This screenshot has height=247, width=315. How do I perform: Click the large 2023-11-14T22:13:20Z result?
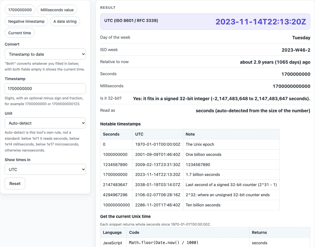click(x=261, y=22)
